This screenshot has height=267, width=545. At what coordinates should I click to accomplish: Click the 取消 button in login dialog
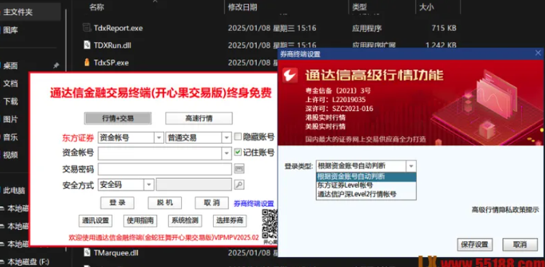click(212, 203)
